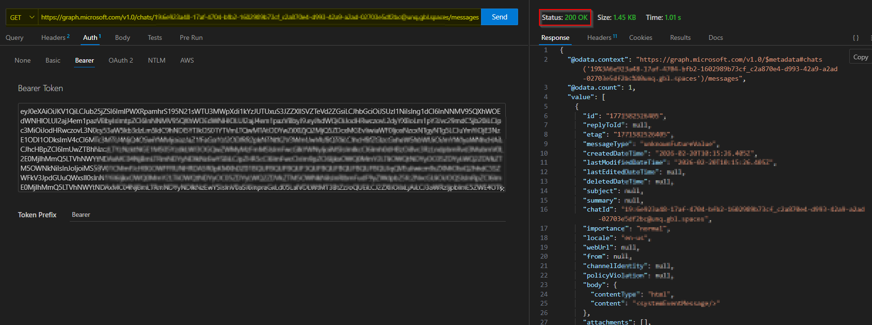872x325 pixels.
Task: Select AWS auth type
Action: [x=187, y=60]
